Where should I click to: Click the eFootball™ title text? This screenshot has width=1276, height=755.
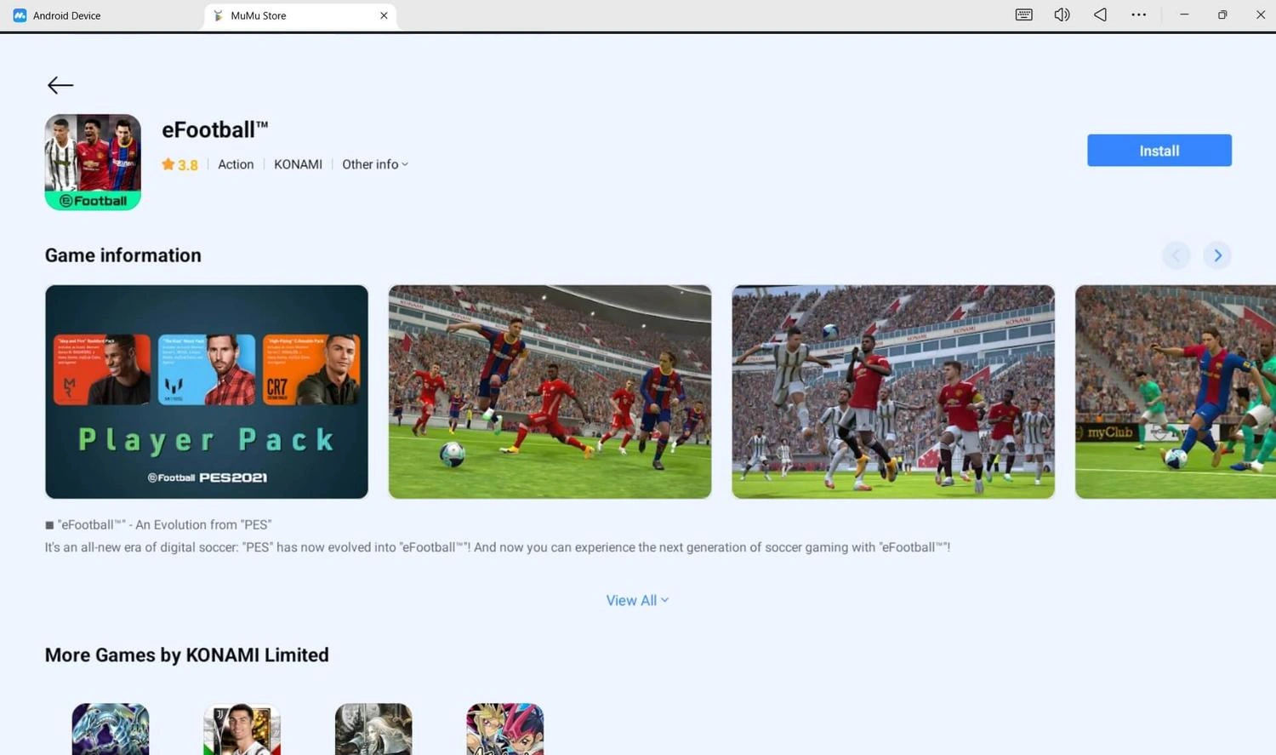point(215,129)
